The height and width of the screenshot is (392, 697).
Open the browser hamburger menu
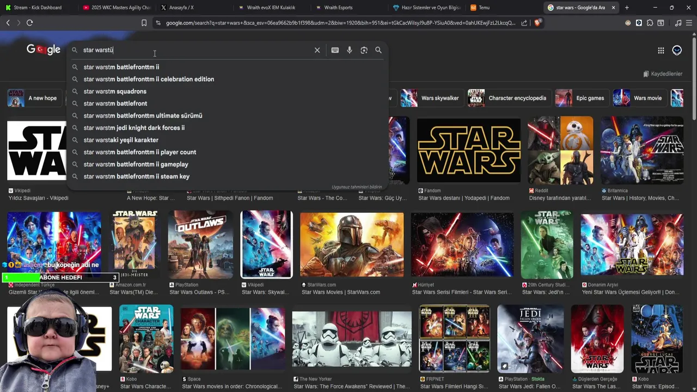coord(689,23)
